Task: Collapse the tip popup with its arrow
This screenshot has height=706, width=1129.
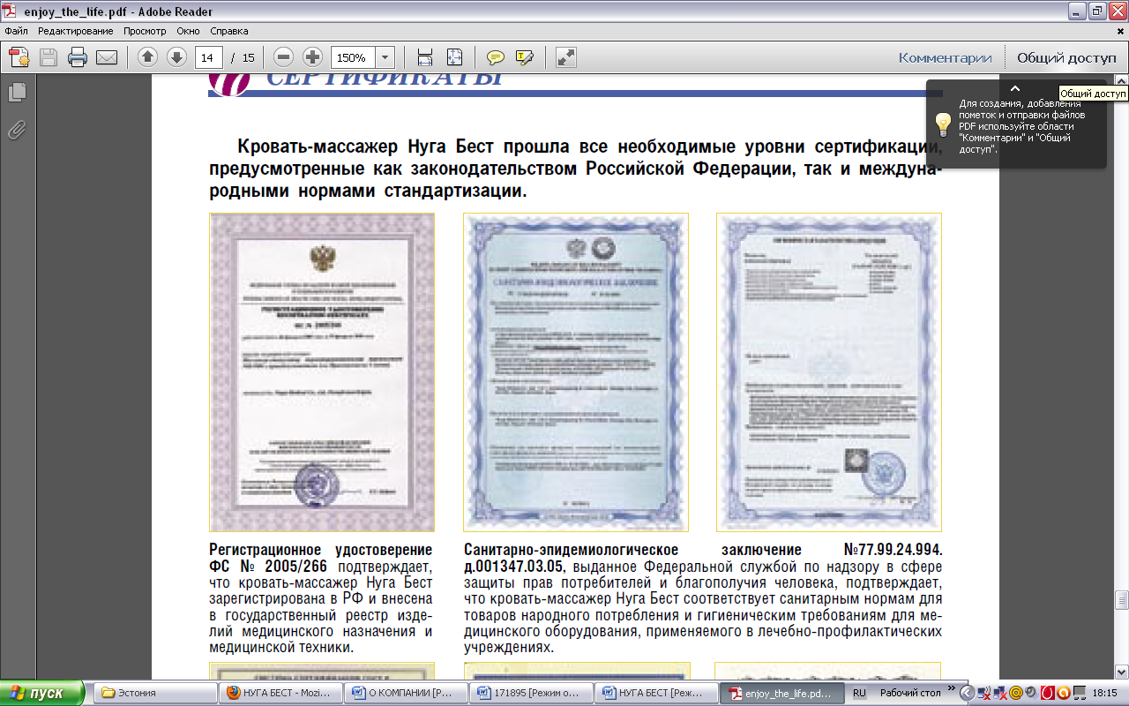Action: point(1015,88)
